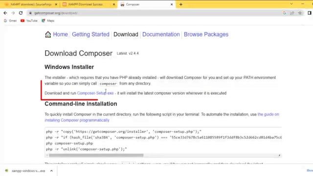
Task: Open Browse Packages link
Action: pyautogui.click(x=206, y=34)
